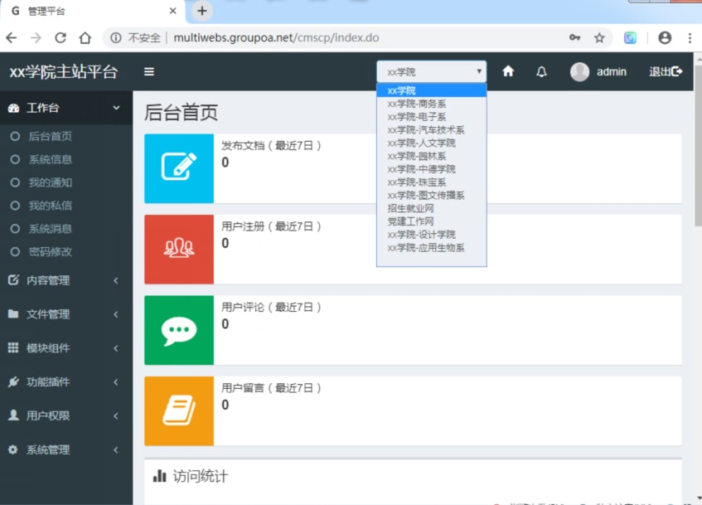Open 系统信息 in the sidebar

(x=51, y=159)
